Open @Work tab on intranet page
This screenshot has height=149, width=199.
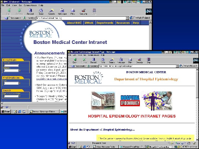(89, 23)
